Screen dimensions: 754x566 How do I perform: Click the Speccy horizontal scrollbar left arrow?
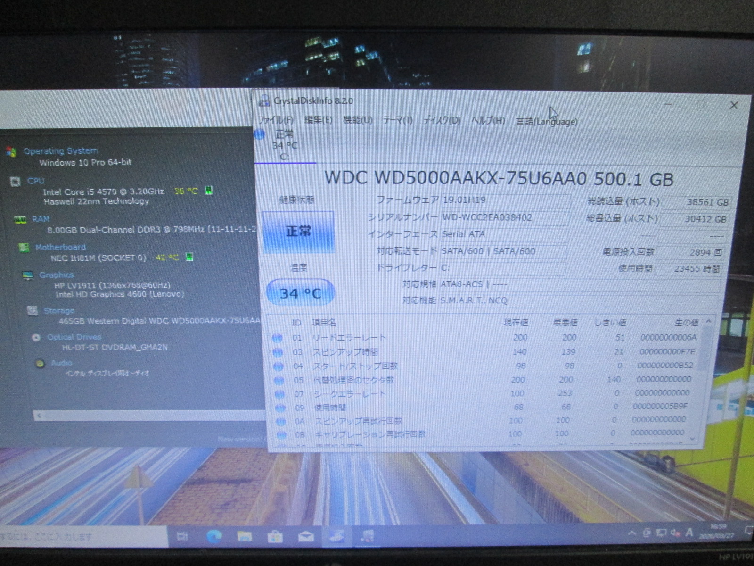39,416
